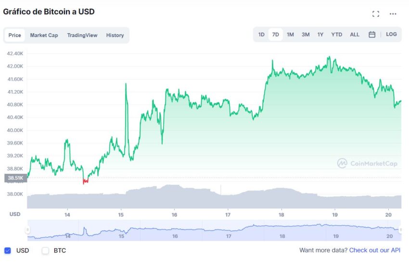The width and height of the screenshot is (409, 265).
Task: Toggle the LOG scale option
Action: coord(391,35)
